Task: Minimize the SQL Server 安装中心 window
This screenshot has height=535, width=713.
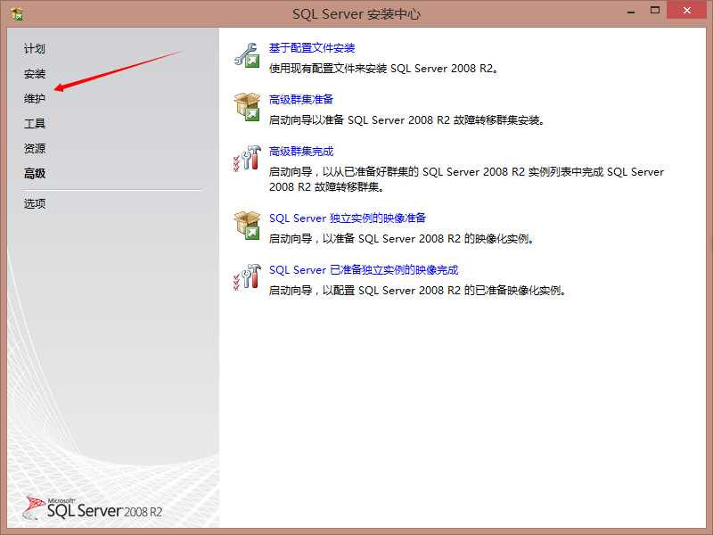Action: point(631,12)
